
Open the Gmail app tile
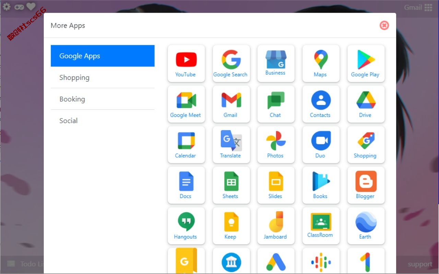[231, 104]
